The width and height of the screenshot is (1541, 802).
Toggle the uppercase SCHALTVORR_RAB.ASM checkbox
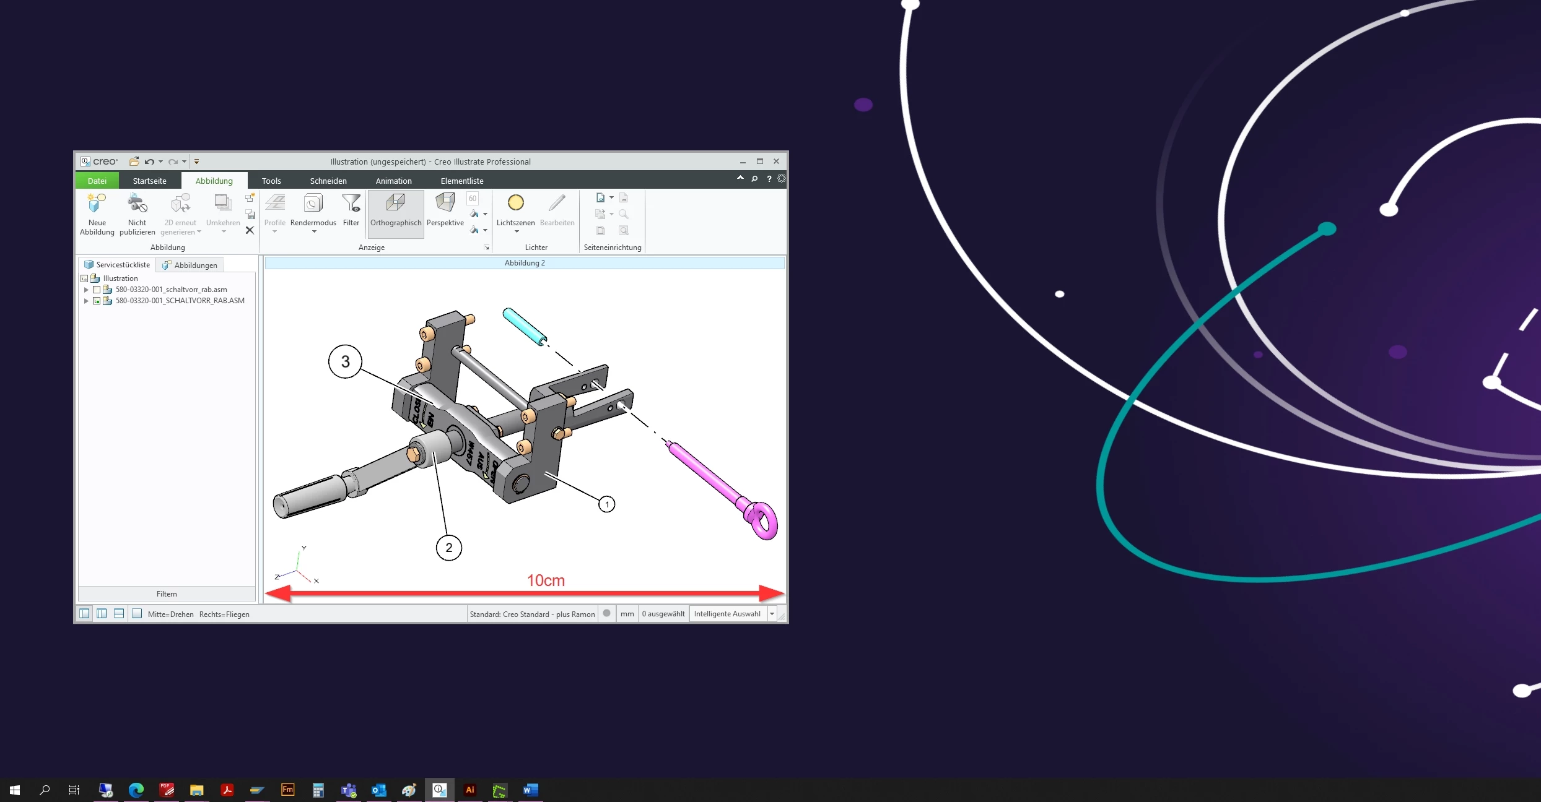(x=97, y=301)
